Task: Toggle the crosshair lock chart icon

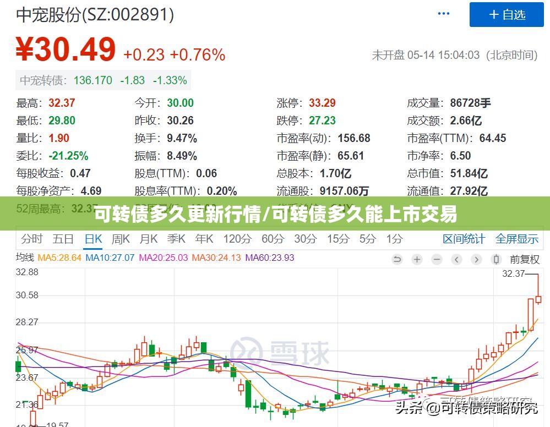Action: [496, 259]
